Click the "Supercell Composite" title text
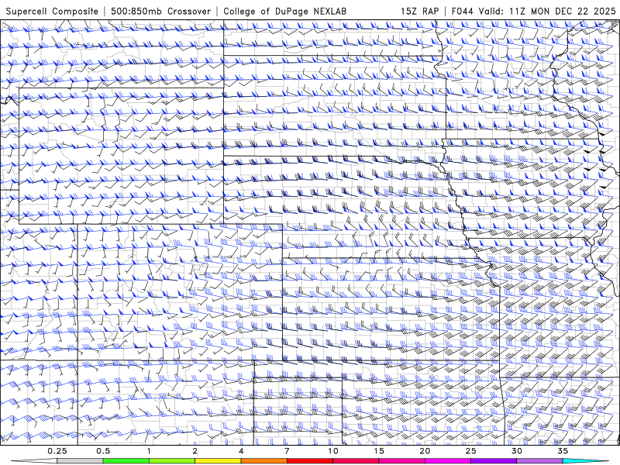The width and height of the screenshot is (620, 465). tap(52, 12)
